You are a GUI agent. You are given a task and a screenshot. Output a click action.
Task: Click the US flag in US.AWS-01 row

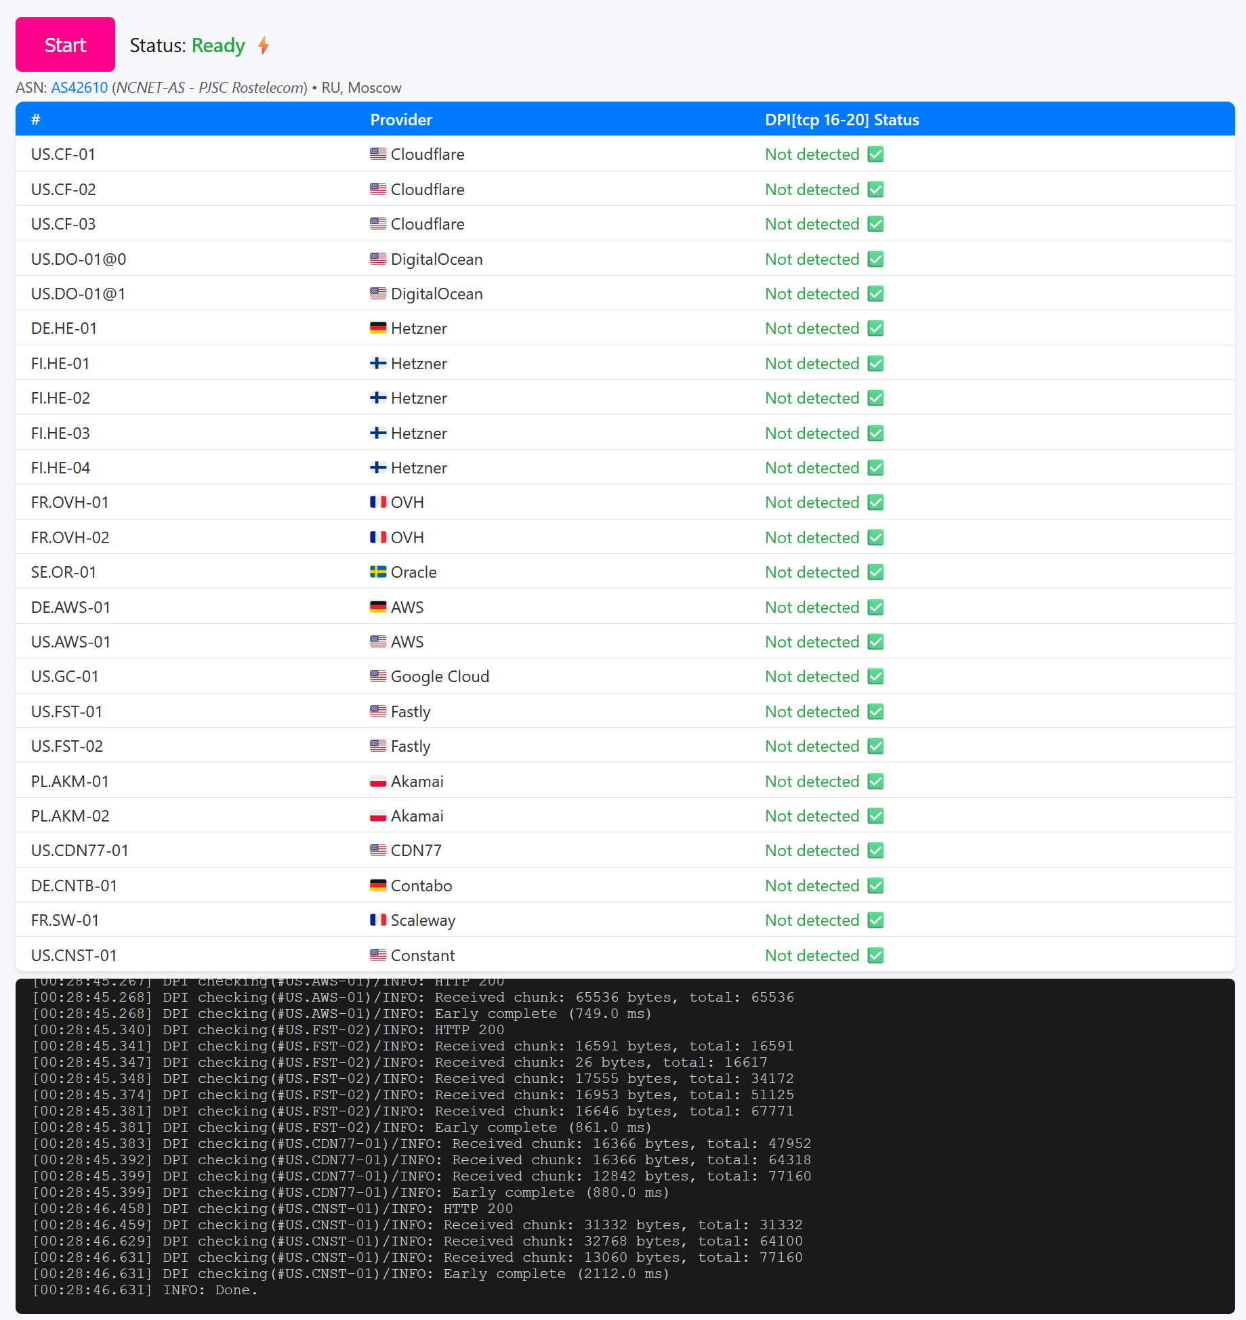click(378, 641)
